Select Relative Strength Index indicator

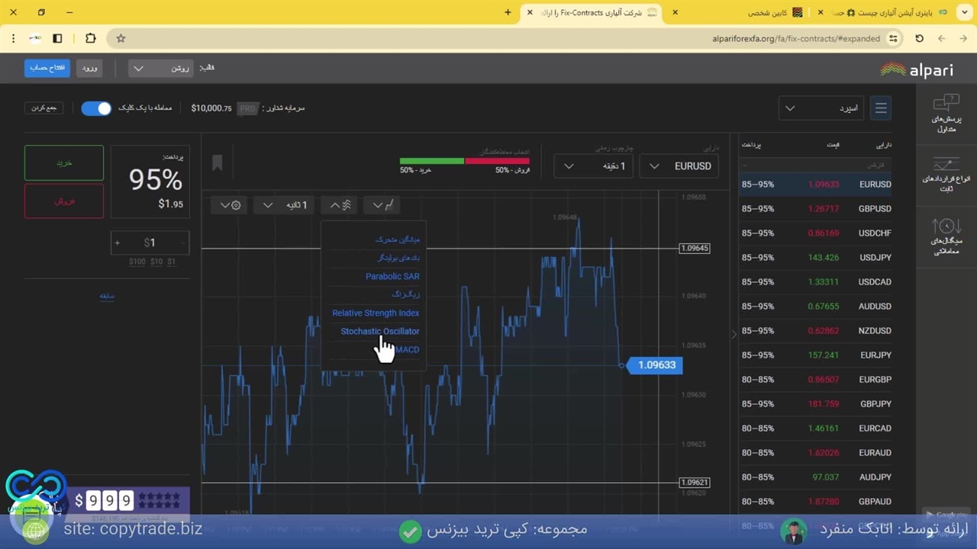coord(375,313)
